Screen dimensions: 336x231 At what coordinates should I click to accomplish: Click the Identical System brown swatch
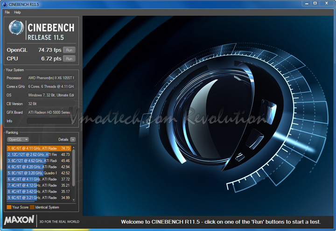point(32,207)
